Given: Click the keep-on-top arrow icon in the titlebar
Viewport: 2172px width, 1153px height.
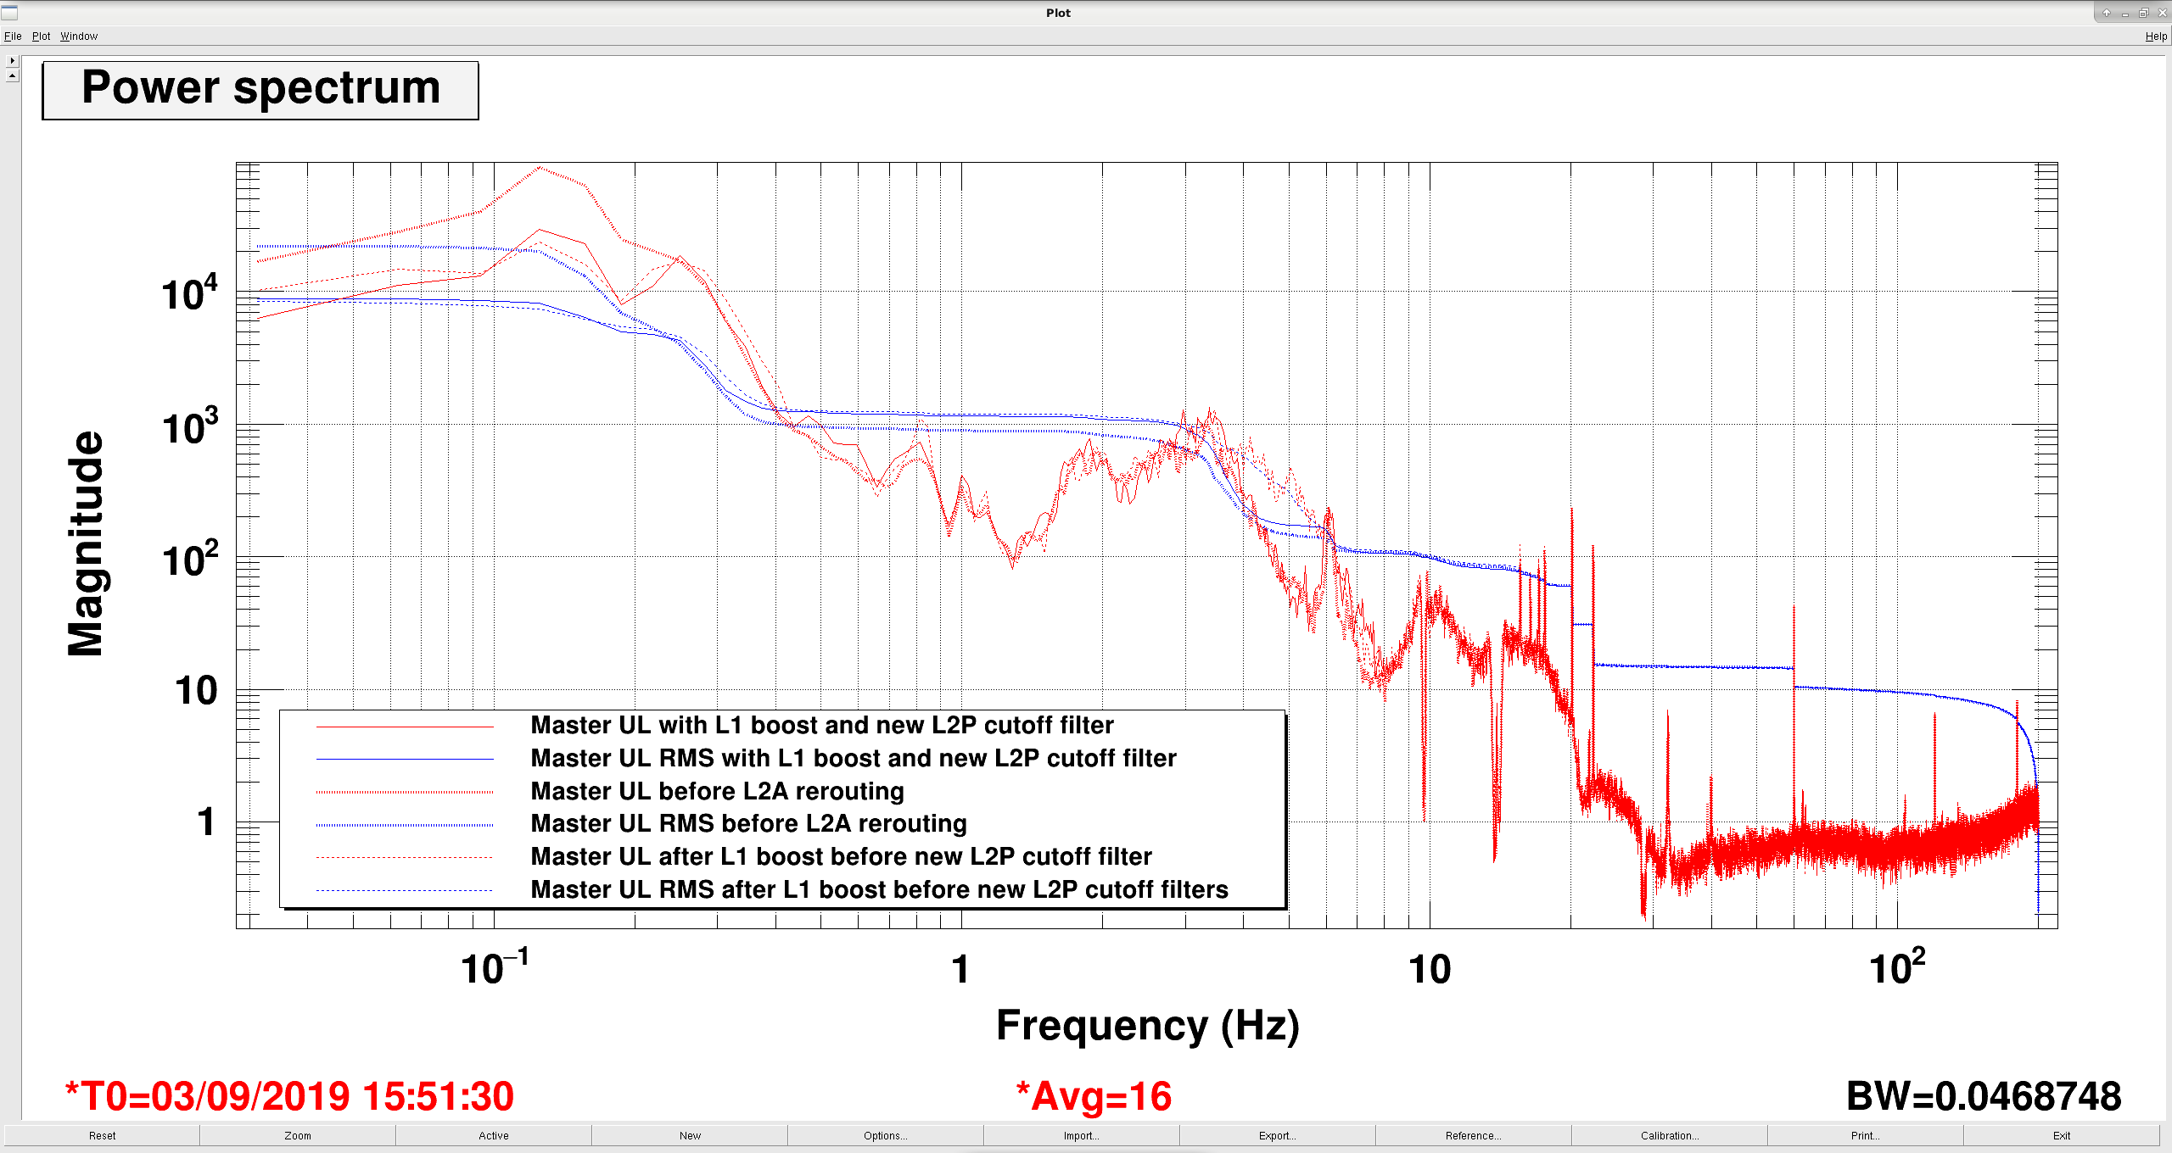Looking at the screenshot, I should (2106, 13).
